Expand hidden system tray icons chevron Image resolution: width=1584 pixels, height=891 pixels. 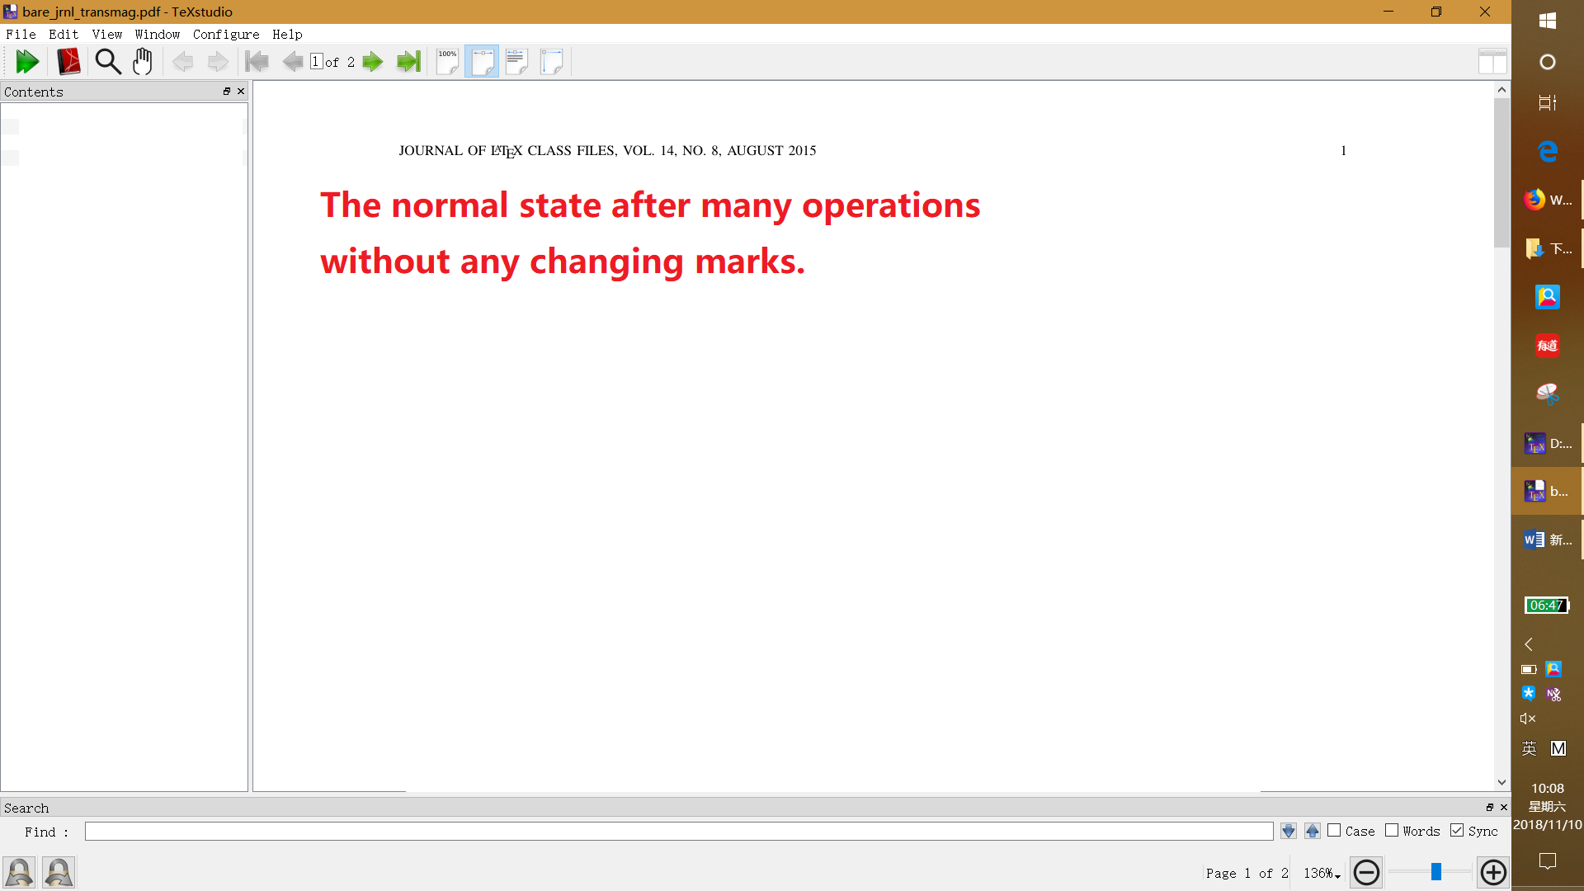(1529, 643)
